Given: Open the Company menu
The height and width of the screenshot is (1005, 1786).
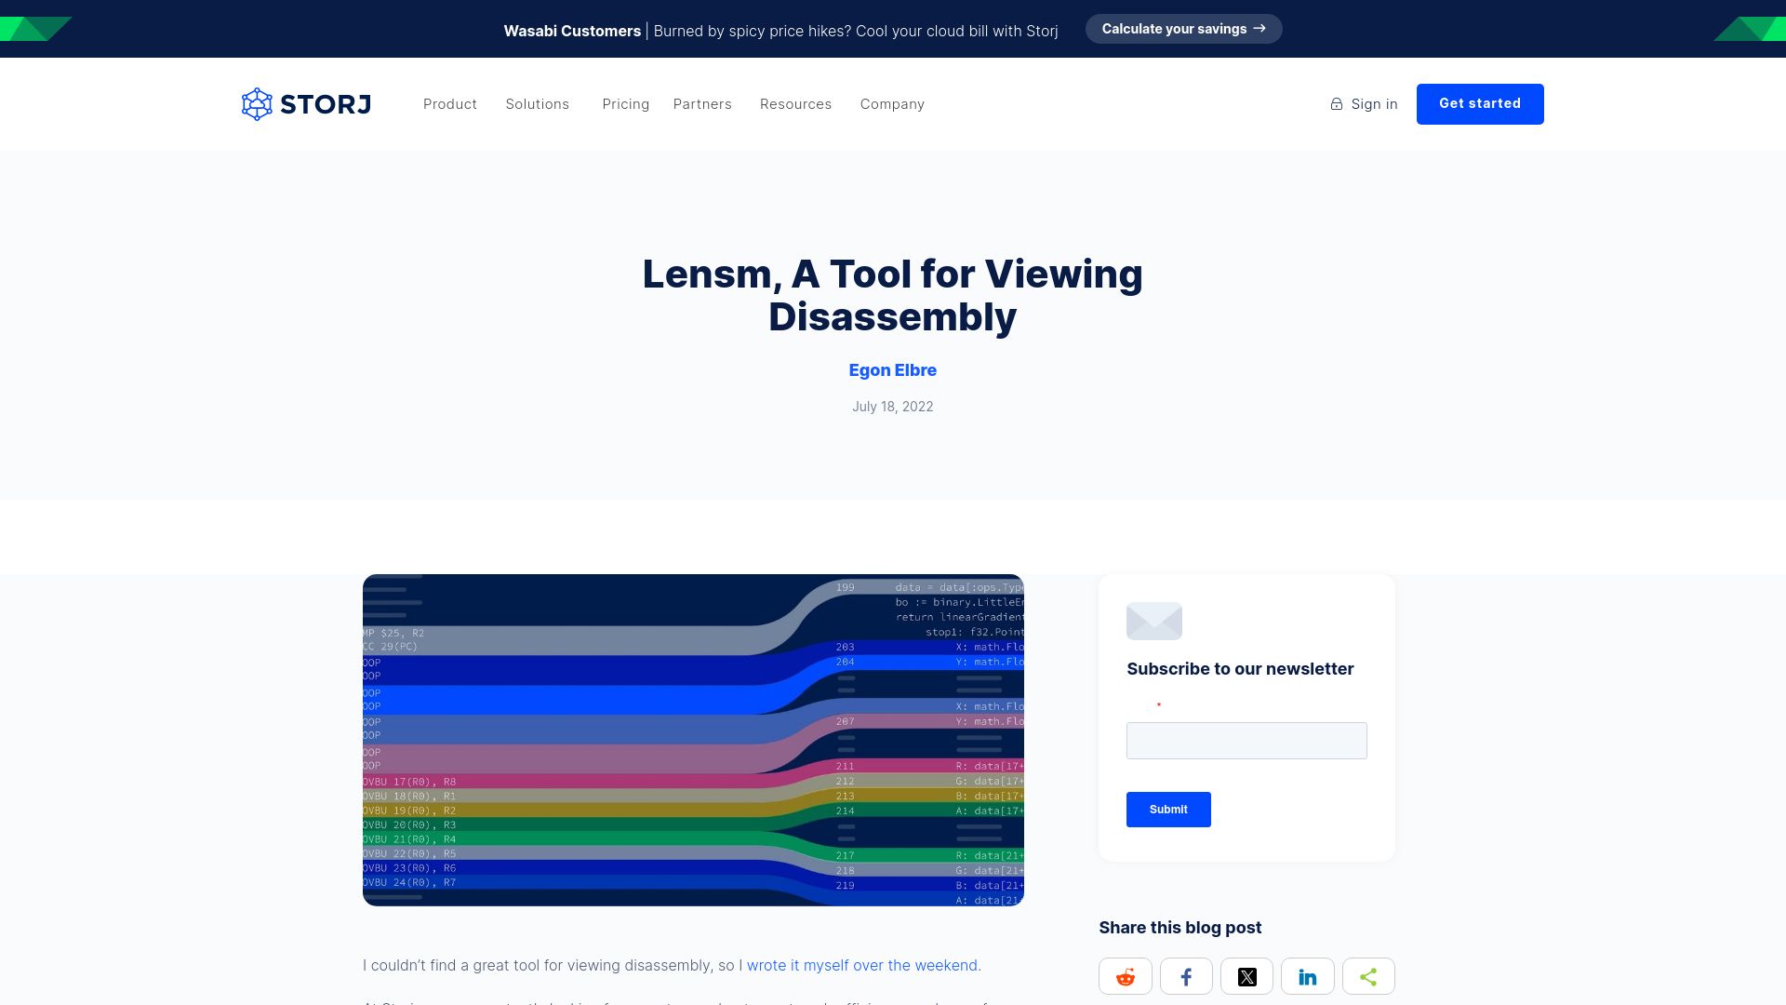Looking at the screenshot, I should 892,104.
